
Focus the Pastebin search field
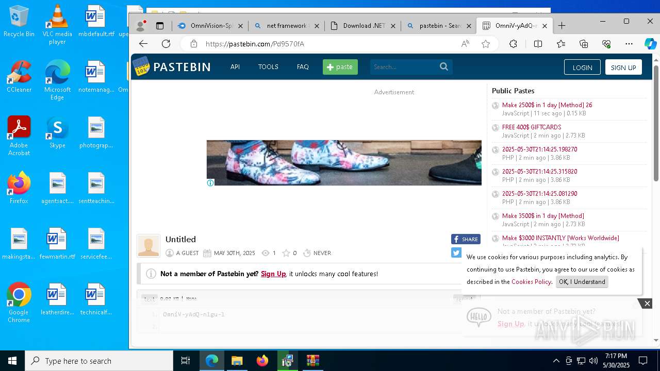[404, 66]
